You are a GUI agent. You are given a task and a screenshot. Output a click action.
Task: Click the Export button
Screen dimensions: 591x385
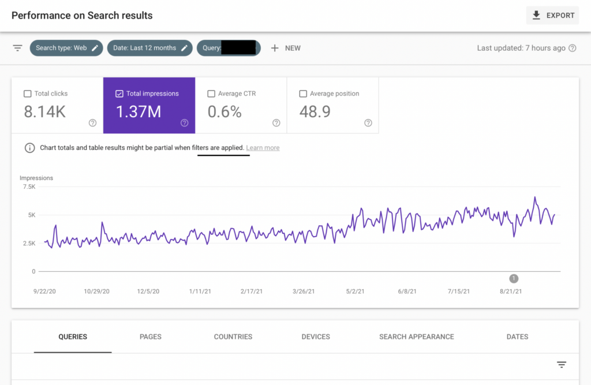pos(552,16)
